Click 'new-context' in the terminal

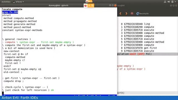[11, 51]
